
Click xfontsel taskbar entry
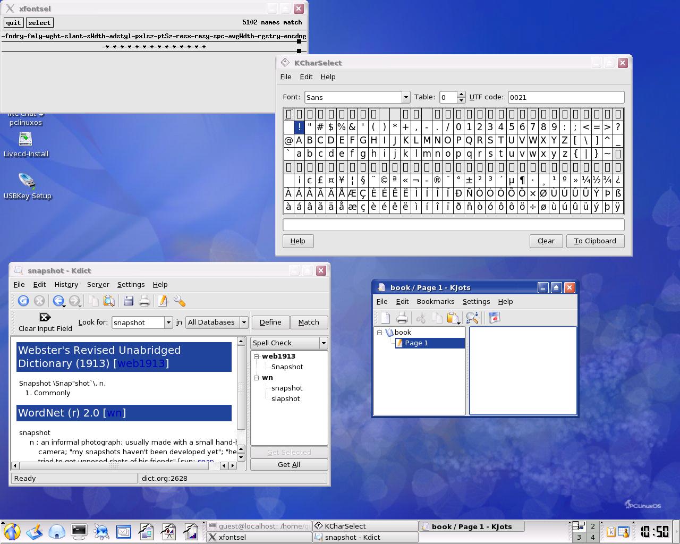[x=259, y=537]
